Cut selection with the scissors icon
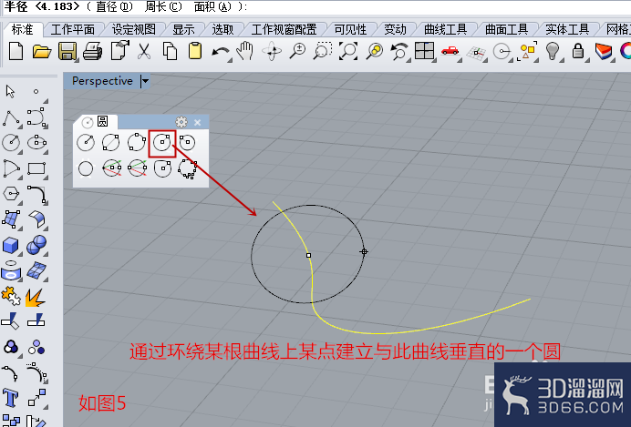 [144, 51]
